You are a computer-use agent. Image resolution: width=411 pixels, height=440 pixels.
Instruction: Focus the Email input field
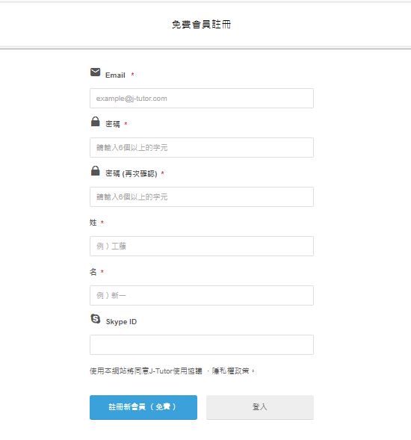coord(202,98)
